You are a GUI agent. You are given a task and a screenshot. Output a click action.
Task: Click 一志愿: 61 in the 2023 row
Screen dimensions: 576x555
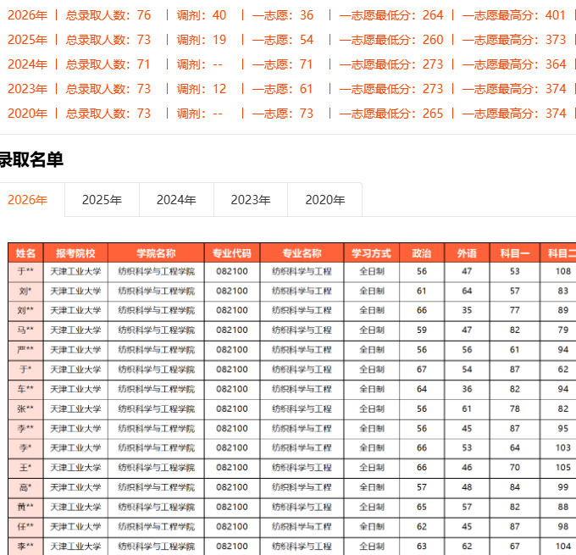click(283, 89)
